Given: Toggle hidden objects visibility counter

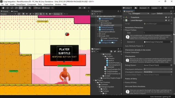Looking at the screenshot, I should (x=37, y=14).
